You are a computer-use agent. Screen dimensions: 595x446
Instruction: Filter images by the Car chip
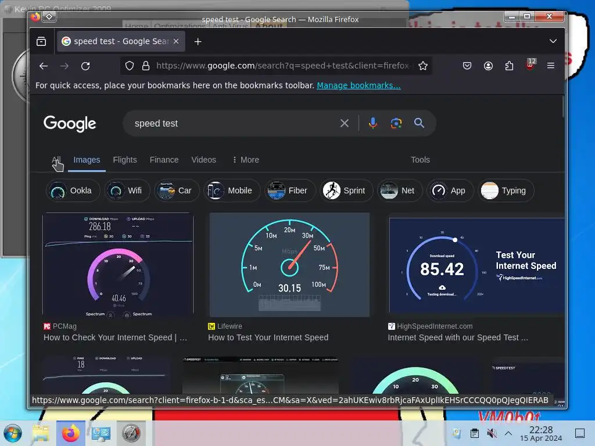pyautogui.click(x=177, y=190)
